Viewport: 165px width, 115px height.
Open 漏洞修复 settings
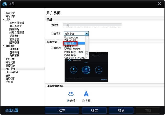[x=14, y=39]
